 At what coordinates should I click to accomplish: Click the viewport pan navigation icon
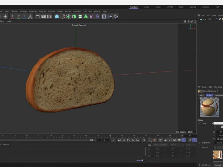tap(185, 21)
